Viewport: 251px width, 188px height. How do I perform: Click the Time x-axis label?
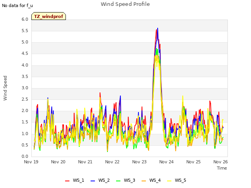(x=222, y=168)
